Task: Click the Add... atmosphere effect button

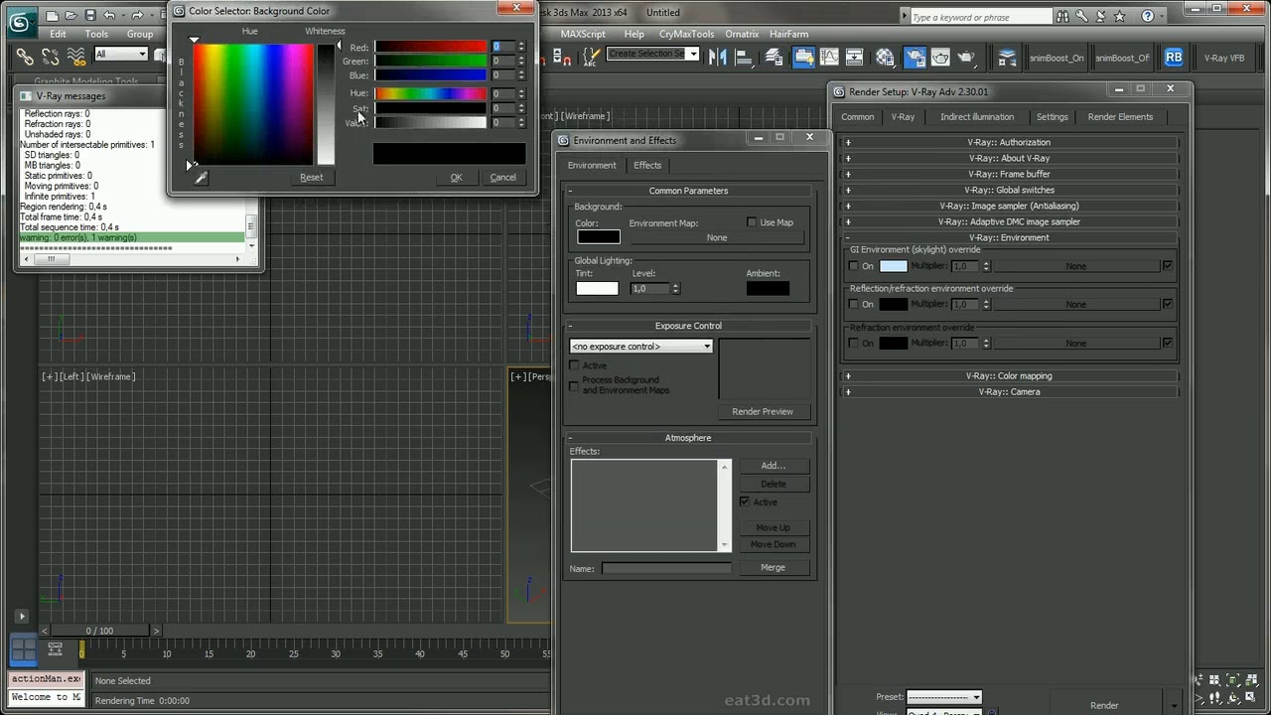Action: point(774,466)
